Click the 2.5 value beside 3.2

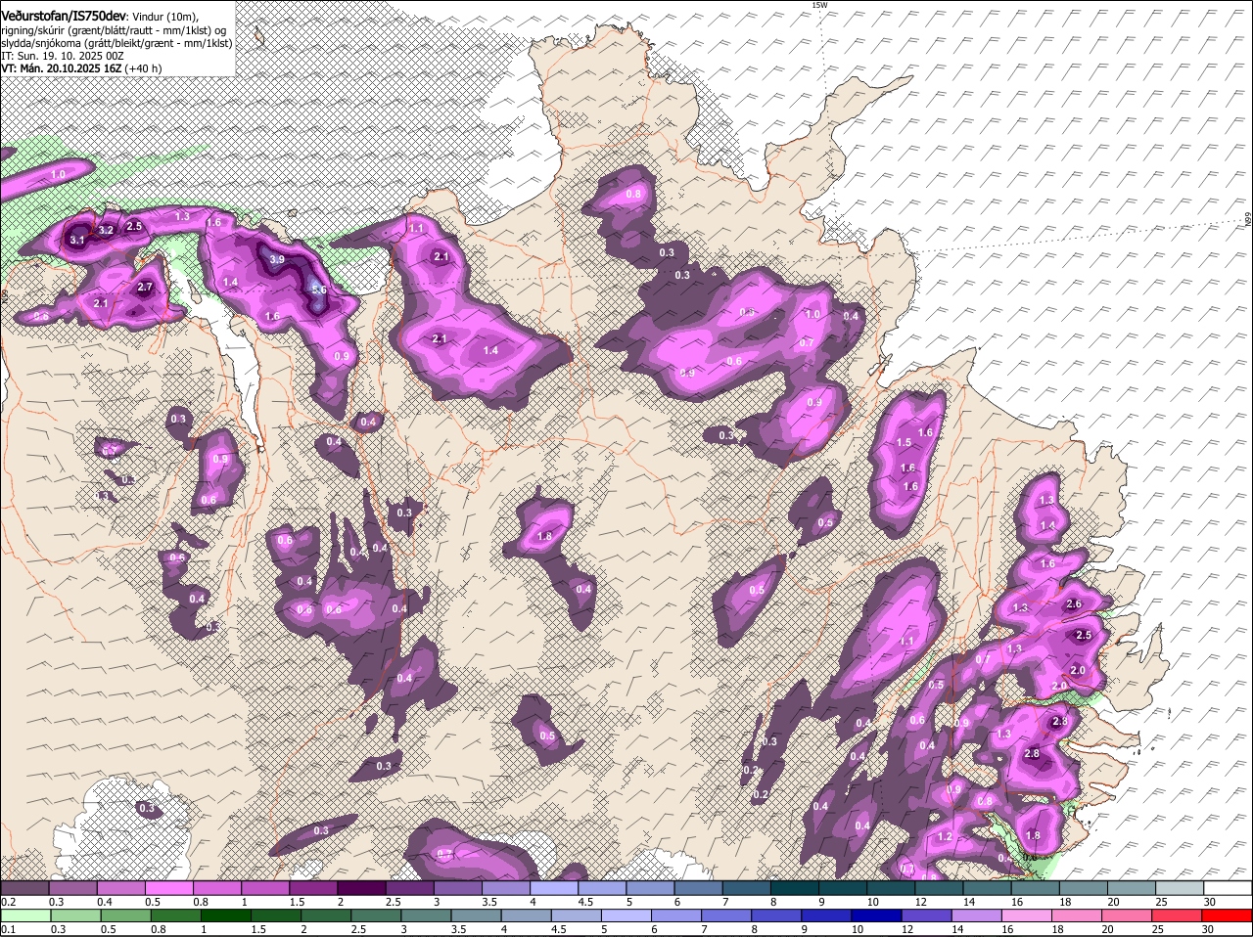pos(135,226)
